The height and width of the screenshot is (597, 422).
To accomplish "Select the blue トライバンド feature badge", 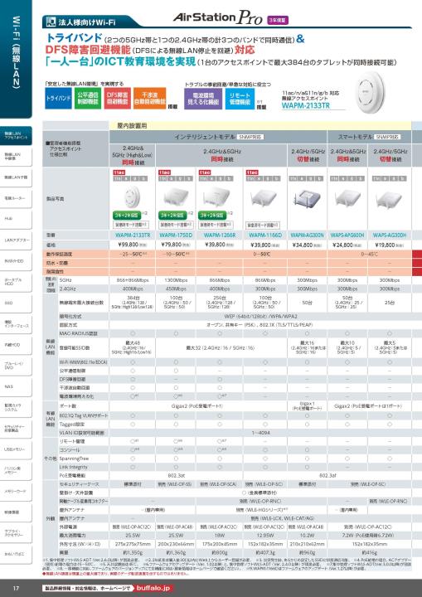I will pos(58,98).
